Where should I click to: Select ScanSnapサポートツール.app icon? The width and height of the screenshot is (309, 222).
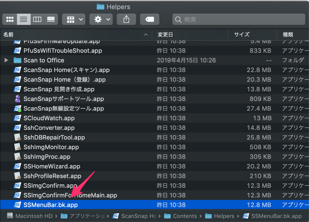pyautogui.click(x=17, y=99)
